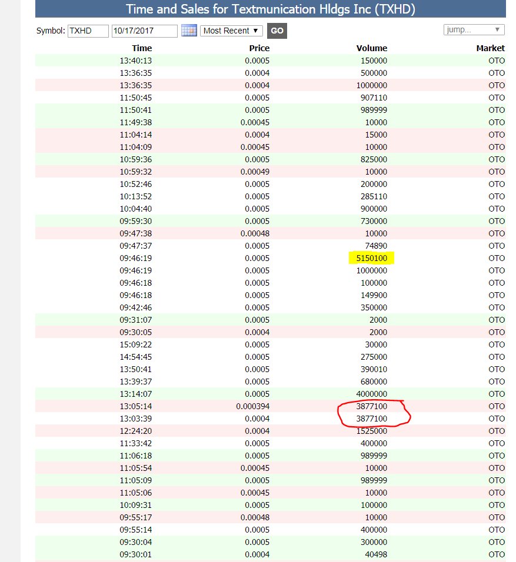Select volume cell 15000

tap(376, 135)
